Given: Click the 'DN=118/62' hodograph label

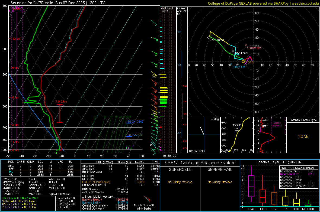Looking at the screenshot, I should click(x=216, y=40).
